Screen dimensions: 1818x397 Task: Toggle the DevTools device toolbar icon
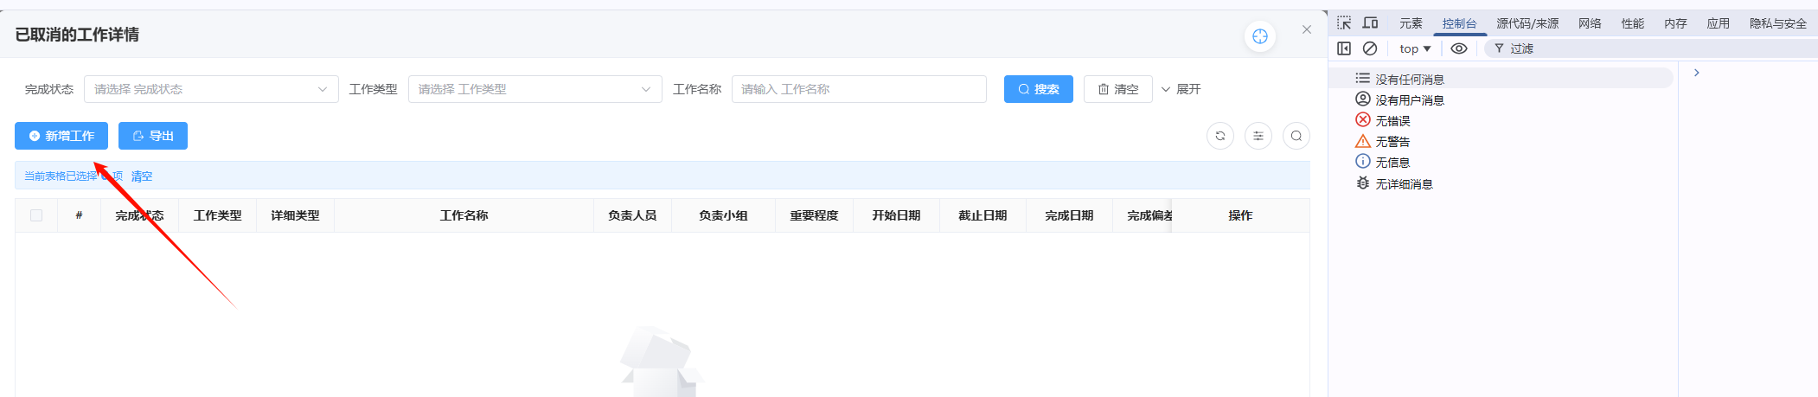(x=1370, y=23)
